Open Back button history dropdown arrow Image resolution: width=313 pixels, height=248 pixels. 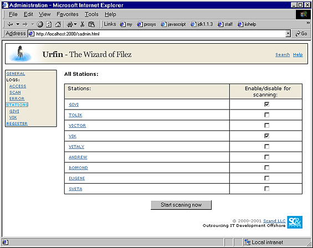[18, 24]
